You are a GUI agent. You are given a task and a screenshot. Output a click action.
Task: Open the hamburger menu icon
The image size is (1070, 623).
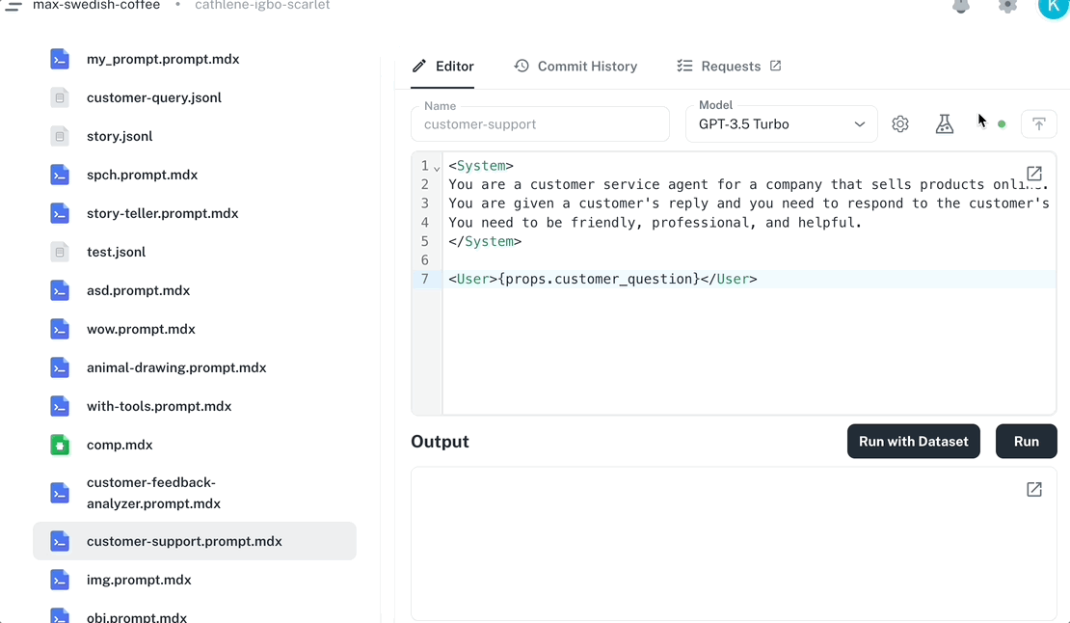click(13, 6)
